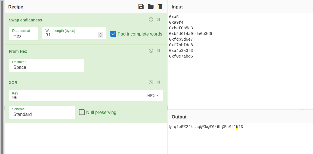The height and width of the screenshot is (154, 313).
Task: Disable the Swap endianness operation
Action: pyautogui.click(x=151, y=19)
